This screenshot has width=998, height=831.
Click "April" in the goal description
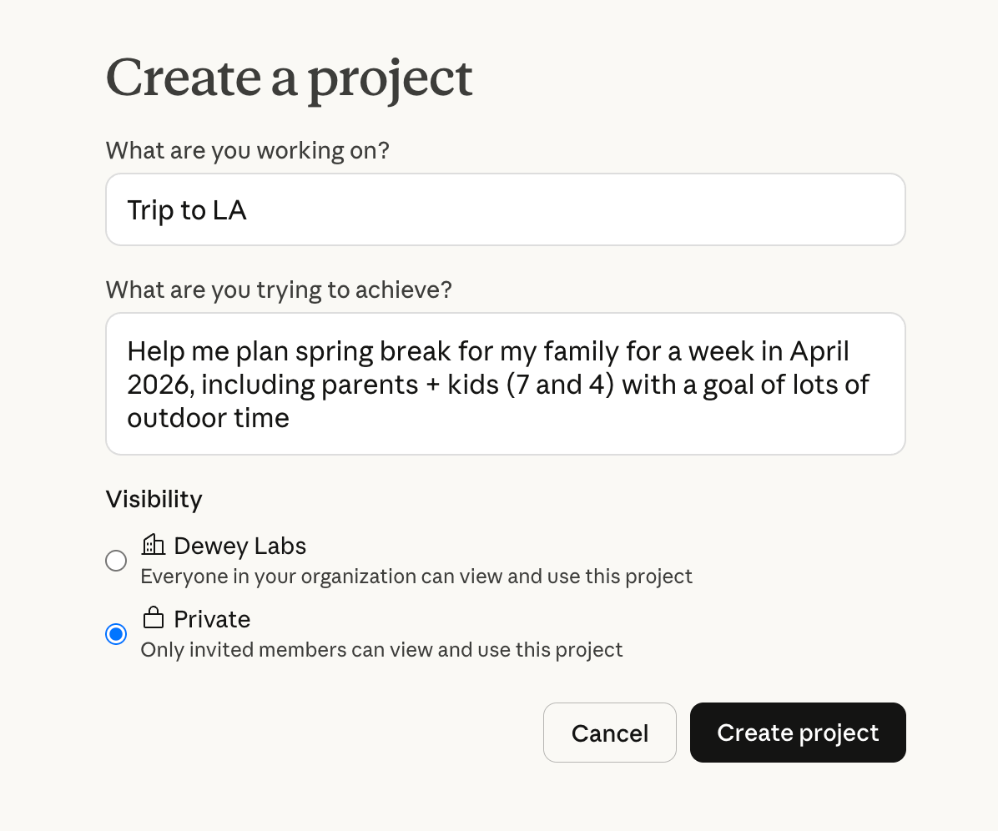pos(817,351)
